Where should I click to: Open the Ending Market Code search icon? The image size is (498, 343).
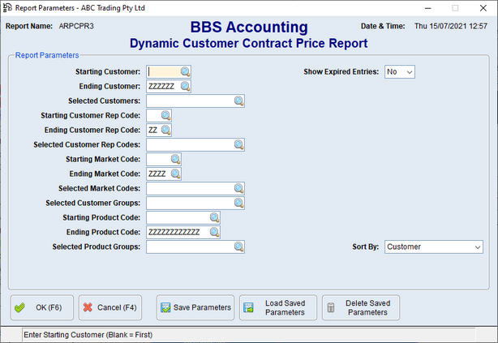[x=175, y=174]
